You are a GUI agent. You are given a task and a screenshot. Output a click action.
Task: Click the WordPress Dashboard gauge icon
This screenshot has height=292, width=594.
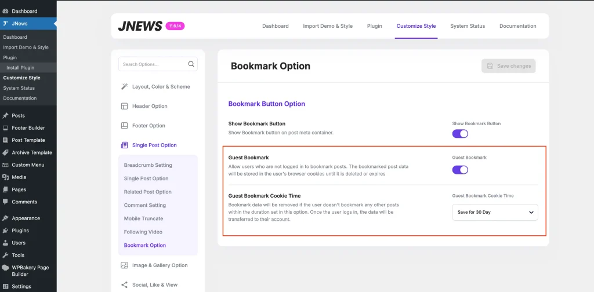(5, 12)
